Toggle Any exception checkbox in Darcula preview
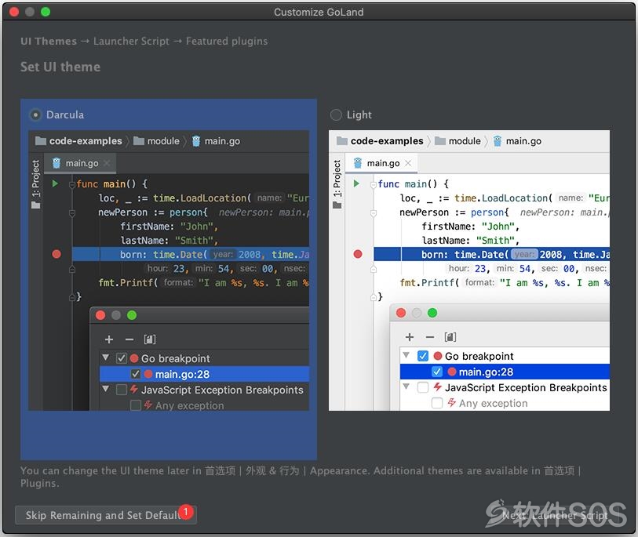The width and height of the screenshot is (638, 537). point(136,406)
